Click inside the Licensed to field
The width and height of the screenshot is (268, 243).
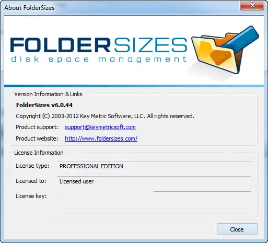click(x=154, y=182)
